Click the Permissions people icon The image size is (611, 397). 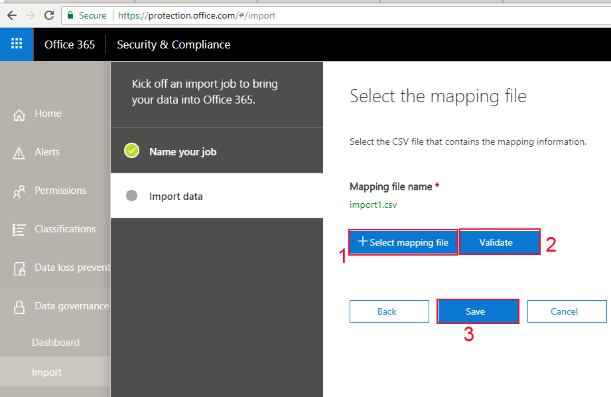point(19,191)
